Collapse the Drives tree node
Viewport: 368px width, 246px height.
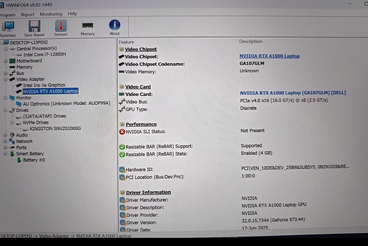click(x=5, y=110)
